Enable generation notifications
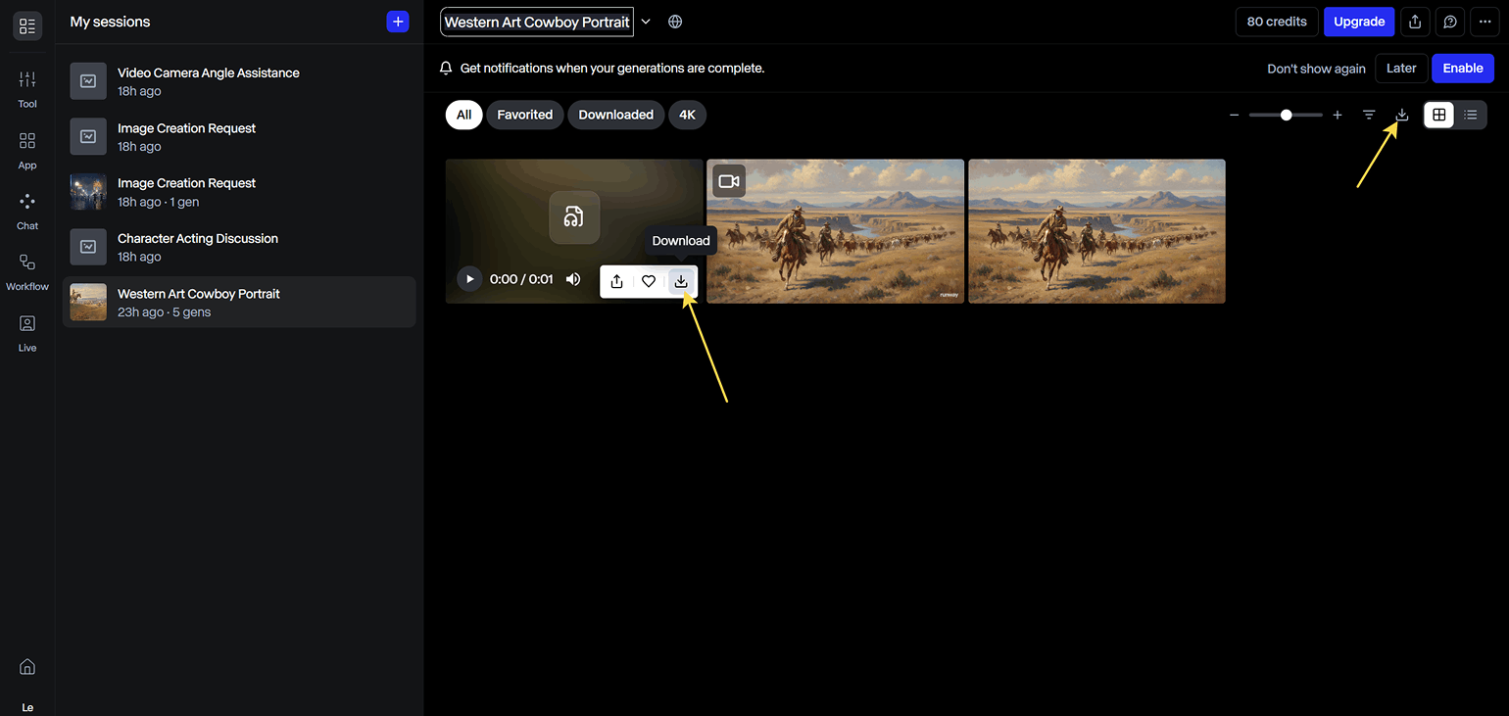 tap(1462, 69)
